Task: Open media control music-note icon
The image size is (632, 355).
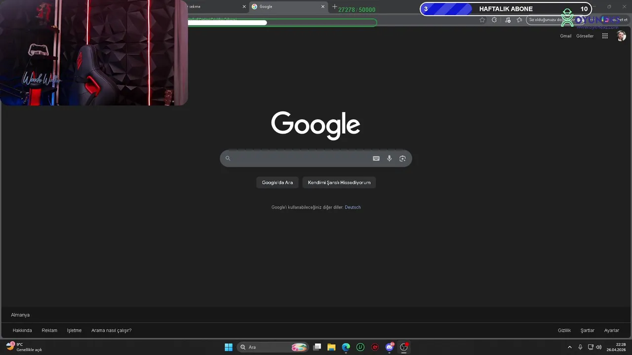Action: click(x=508, y=20)
